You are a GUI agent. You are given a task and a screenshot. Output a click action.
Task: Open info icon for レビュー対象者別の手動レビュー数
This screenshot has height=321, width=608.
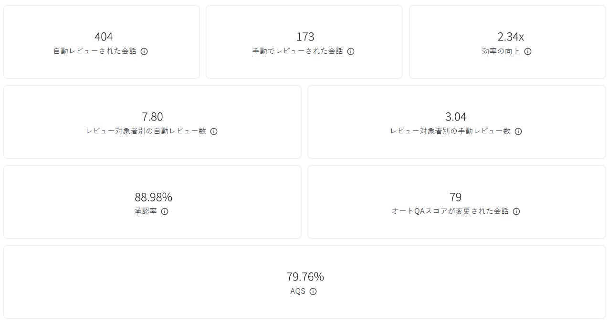click(x=518, y=131)
